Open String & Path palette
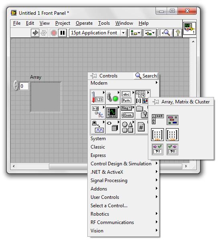Image resolution: width=218 pixels, height=240 pixels. [x=128, y=97]
